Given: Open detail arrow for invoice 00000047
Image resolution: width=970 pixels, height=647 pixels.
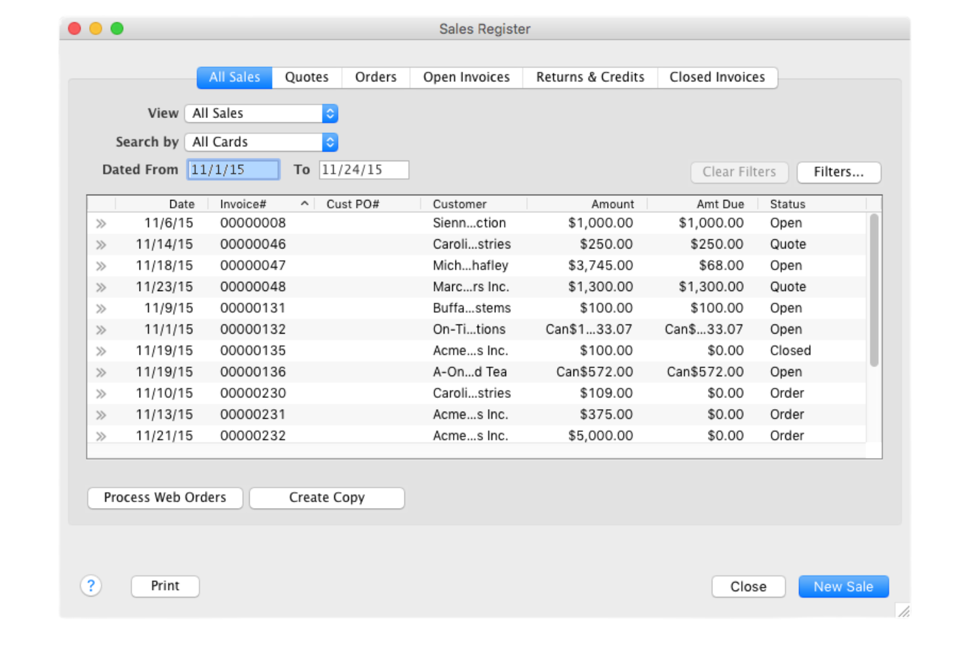Looking at the screenshot, I should pyautogui.click(x=101, y=266).
